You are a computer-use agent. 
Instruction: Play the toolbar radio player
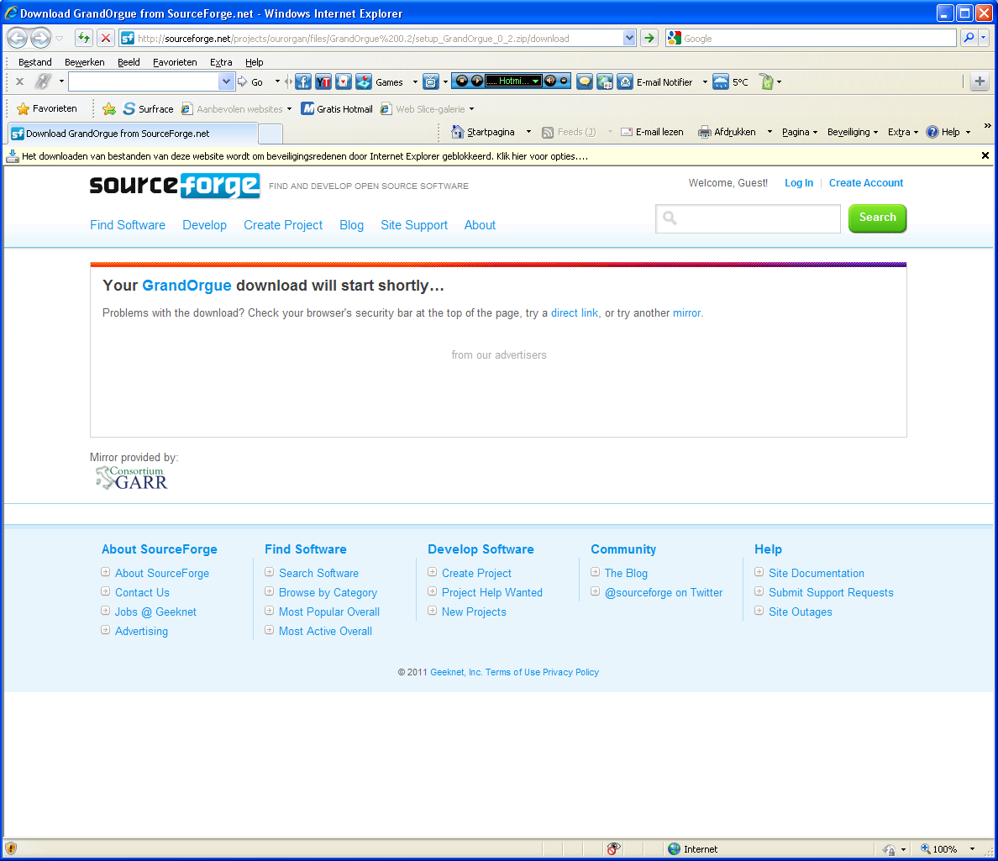click(x=476, y=81)
